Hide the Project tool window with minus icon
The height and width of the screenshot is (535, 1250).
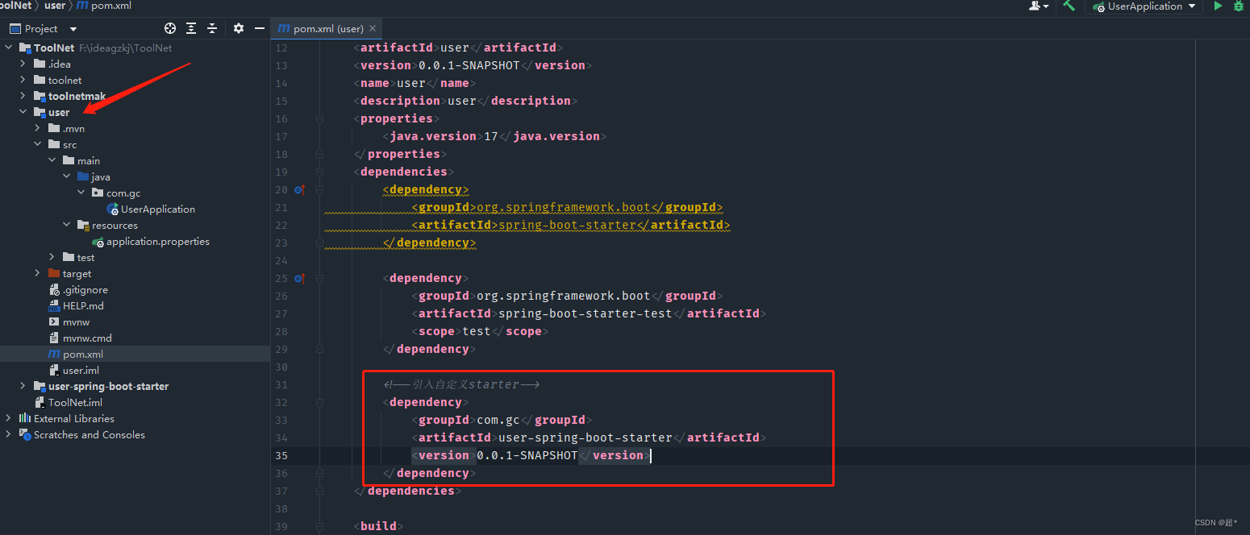pyautogui.click(x=259, y=28)
